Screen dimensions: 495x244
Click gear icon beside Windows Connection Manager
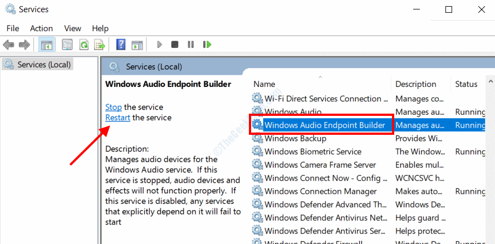(257, 191)
